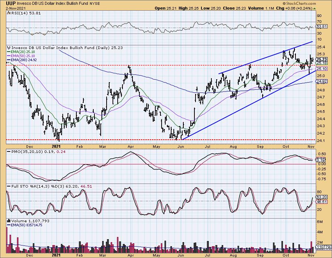Click the 46.51 stochastic %D tag
The height and width of the screenshot is (258, 332).
(322, 202)
